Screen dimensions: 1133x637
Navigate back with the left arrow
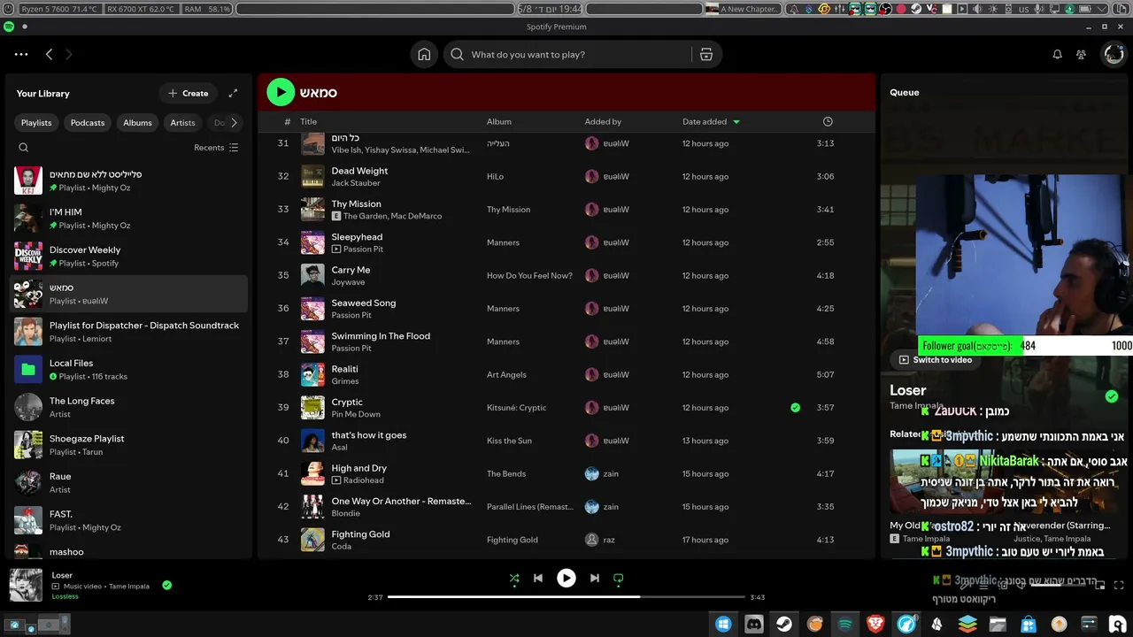click(x=49, y=54)
